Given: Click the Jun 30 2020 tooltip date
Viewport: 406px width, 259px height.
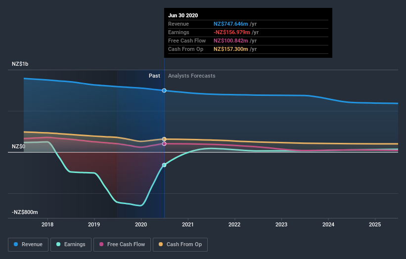Looking at the screenshot, I should [x=183, y=15].
